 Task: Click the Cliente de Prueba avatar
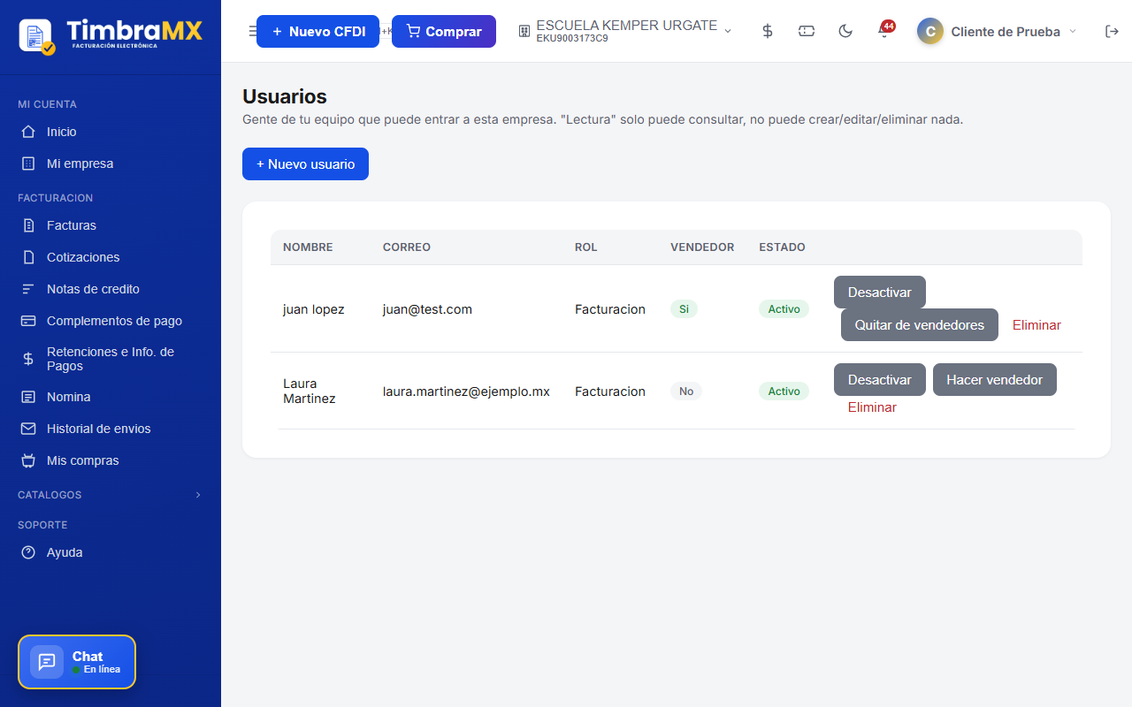coord(930,31)
